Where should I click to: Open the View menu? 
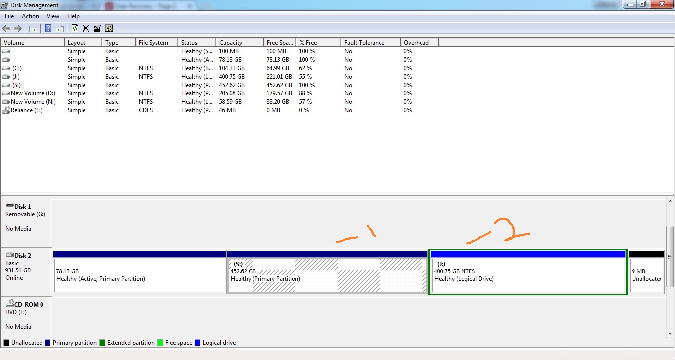tap(53, 16)
